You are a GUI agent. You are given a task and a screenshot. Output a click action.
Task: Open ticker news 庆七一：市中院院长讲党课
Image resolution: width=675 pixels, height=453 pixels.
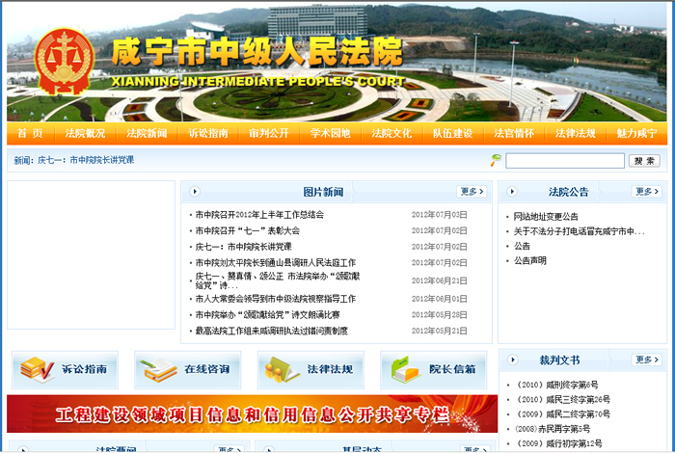coord(86,160)
